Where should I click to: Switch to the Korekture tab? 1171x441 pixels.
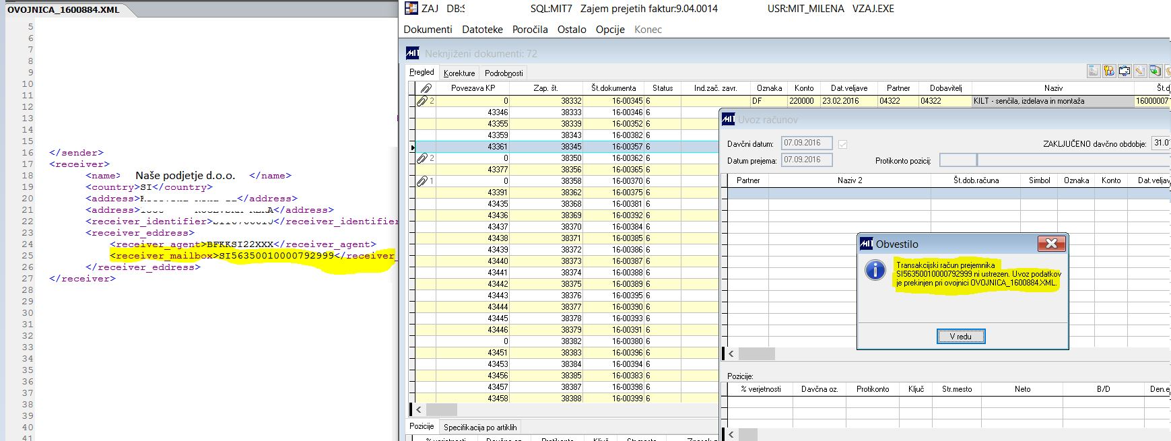(x=459, y=73)
